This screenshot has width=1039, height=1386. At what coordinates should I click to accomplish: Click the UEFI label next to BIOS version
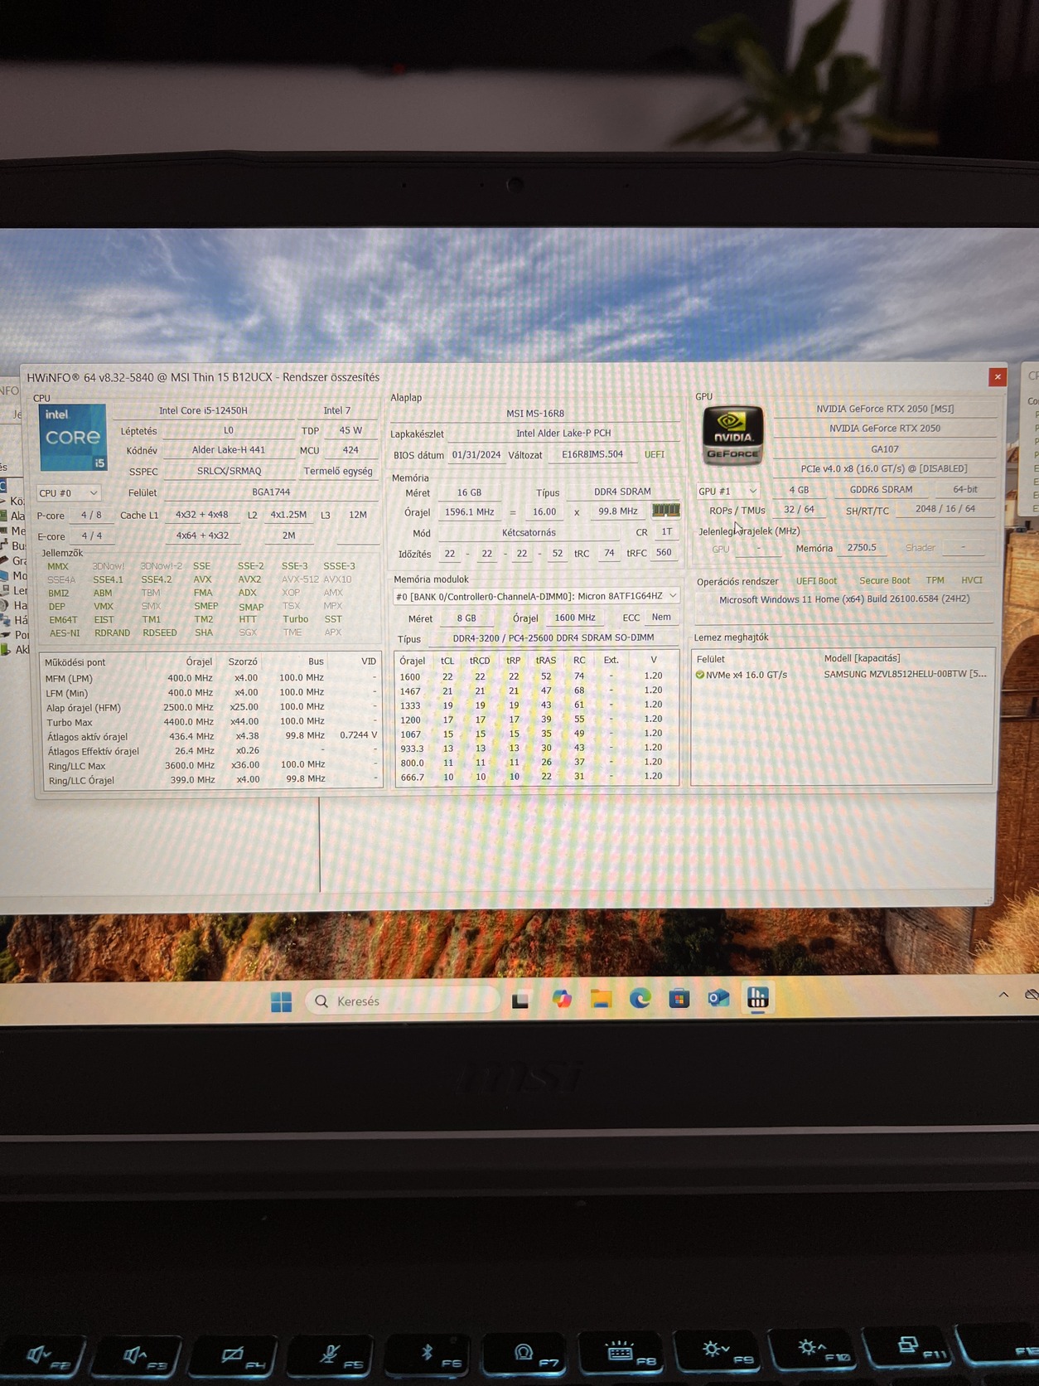pyautogui.click(x=655, y=454)
